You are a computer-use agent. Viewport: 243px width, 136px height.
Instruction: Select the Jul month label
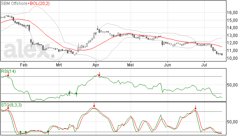[204, 65]
